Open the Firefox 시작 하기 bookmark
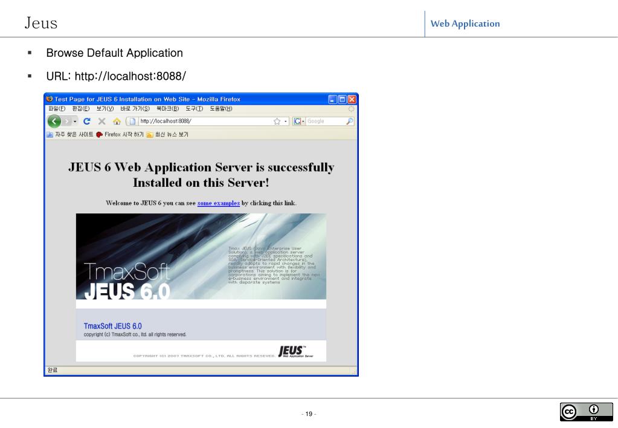The image size is (618, 428). [120, 135]
